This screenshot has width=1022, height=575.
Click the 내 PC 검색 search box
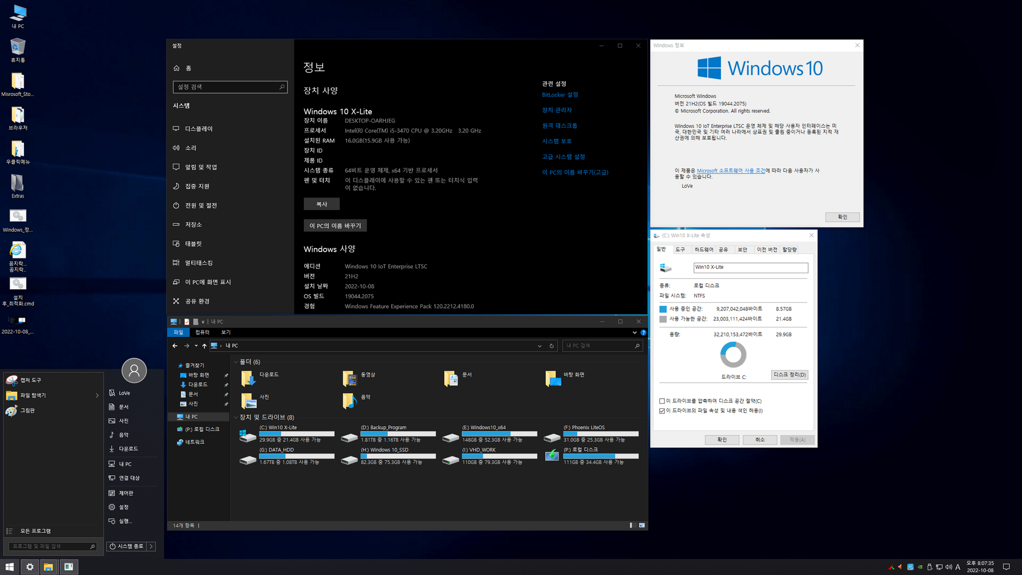tap(602, 346)
